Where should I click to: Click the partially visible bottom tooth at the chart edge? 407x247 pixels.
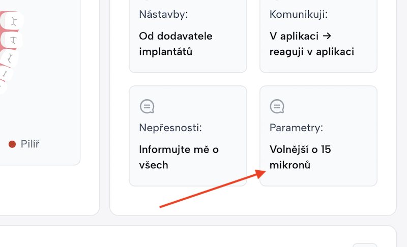(x=3, y=87)
